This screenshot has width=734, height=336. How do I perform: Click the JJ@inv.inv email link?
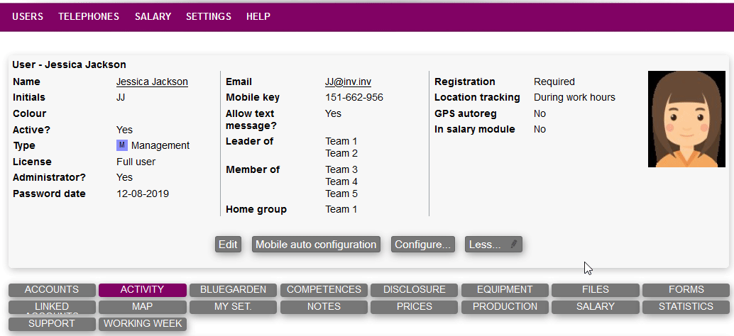[348, 82]
